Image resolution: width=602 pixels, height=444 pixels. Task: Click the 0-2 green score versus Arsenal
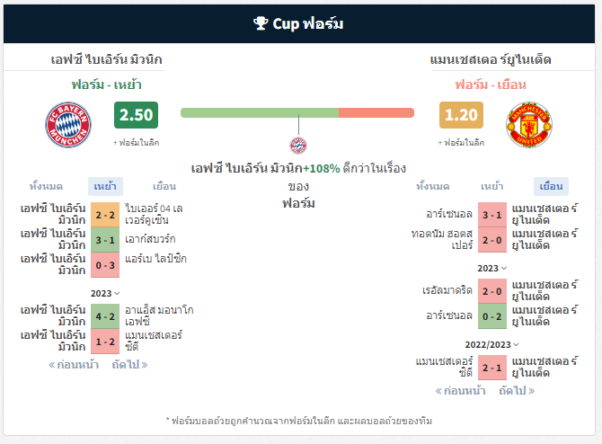492,316
